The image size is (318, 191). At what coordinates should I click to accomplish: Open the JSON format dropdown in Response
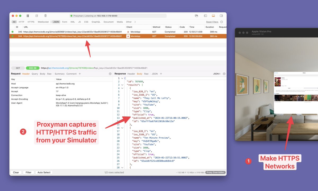(217, 74)
